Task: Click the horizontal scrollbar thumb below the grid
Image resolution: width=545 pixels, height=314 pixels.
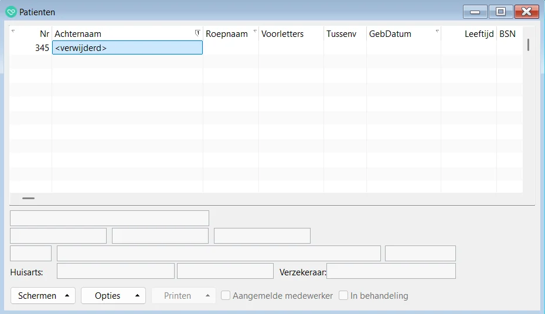Action: [28, 199]
